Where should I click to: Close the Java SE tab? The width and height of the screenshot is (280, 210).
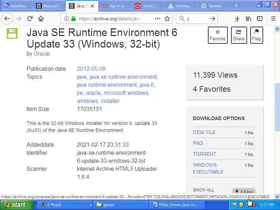click(92, 6)
